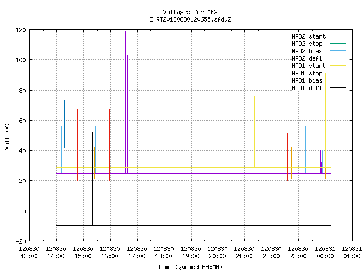Screen dimensions: 363x272
Task: Click the 120830 20:00 time tick label
Action: click(x=217, y=253)
